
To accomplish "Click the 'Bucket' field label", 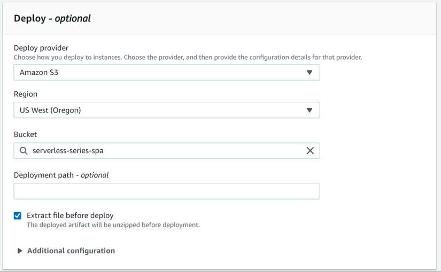I will pyautogui.click(x=26, y=134).
